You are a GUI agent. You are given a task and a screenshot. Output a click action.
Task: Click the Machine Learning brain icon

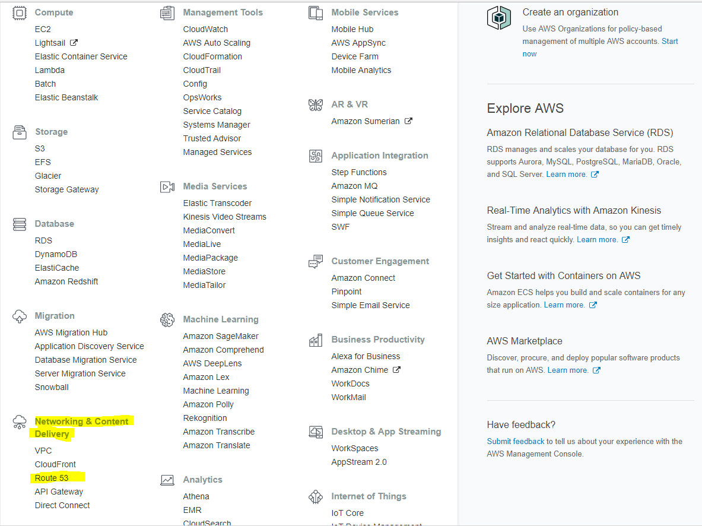tap(167, 320)
